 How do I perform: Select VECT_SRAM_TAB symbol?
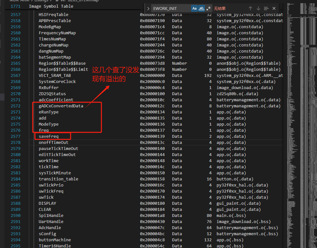tap(55, 76)
